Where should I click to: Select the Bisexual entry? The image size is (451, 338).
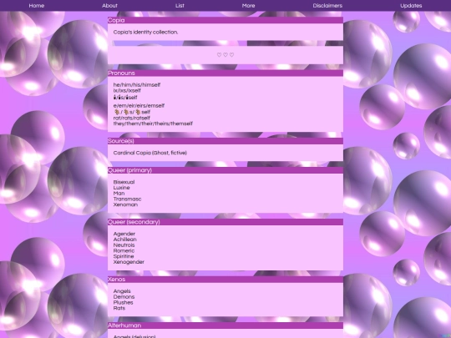click(x=124, y=182)
